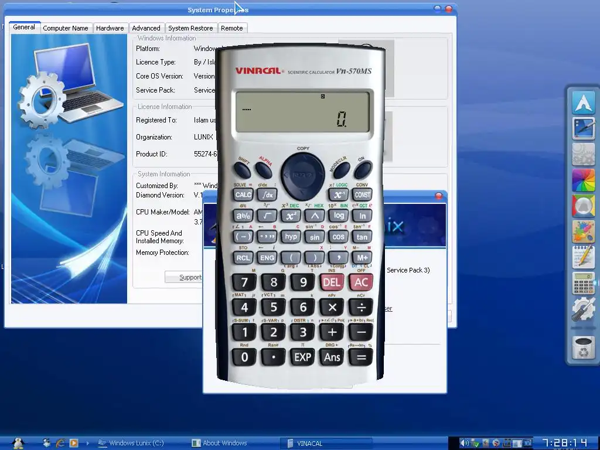
Task: Select the Advanced tab
Action: click(x=146, y=28)
